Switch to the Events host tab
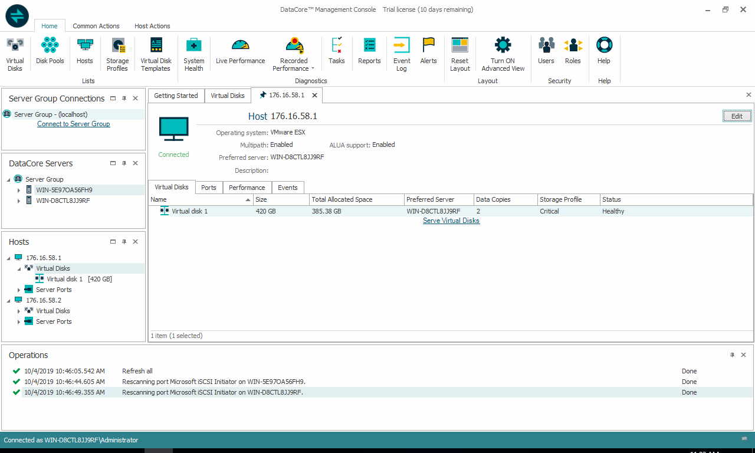The image size is (755, 453). click(288, 188)
